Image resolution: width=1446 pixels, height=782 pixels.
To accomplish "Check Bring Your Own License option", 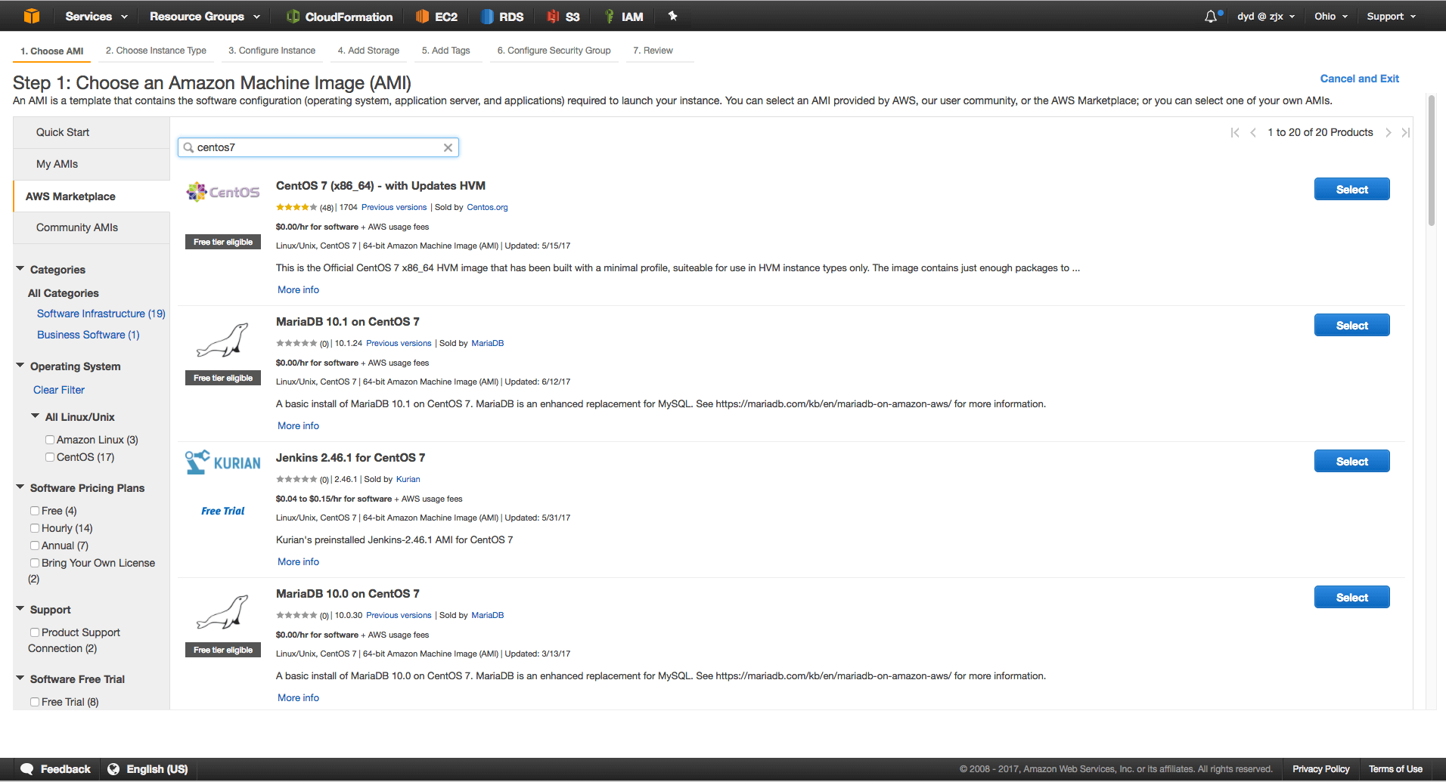I will pyautogui.click(x=35, y=563).
